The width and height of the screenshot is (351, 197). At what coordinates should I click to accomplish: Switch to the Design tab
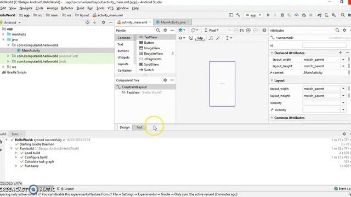pos(124,128)
